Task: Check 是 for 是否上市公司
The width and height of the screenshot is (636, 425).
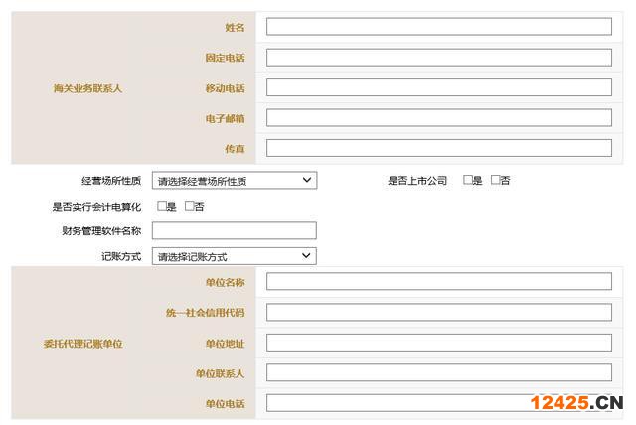Action: point(468,180)
